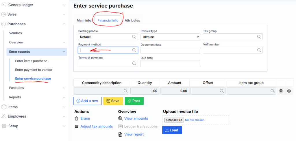The width and height of the screenshot is (296, 141).
Task: Click the Offset column search icon
Action: click(221, 91)
